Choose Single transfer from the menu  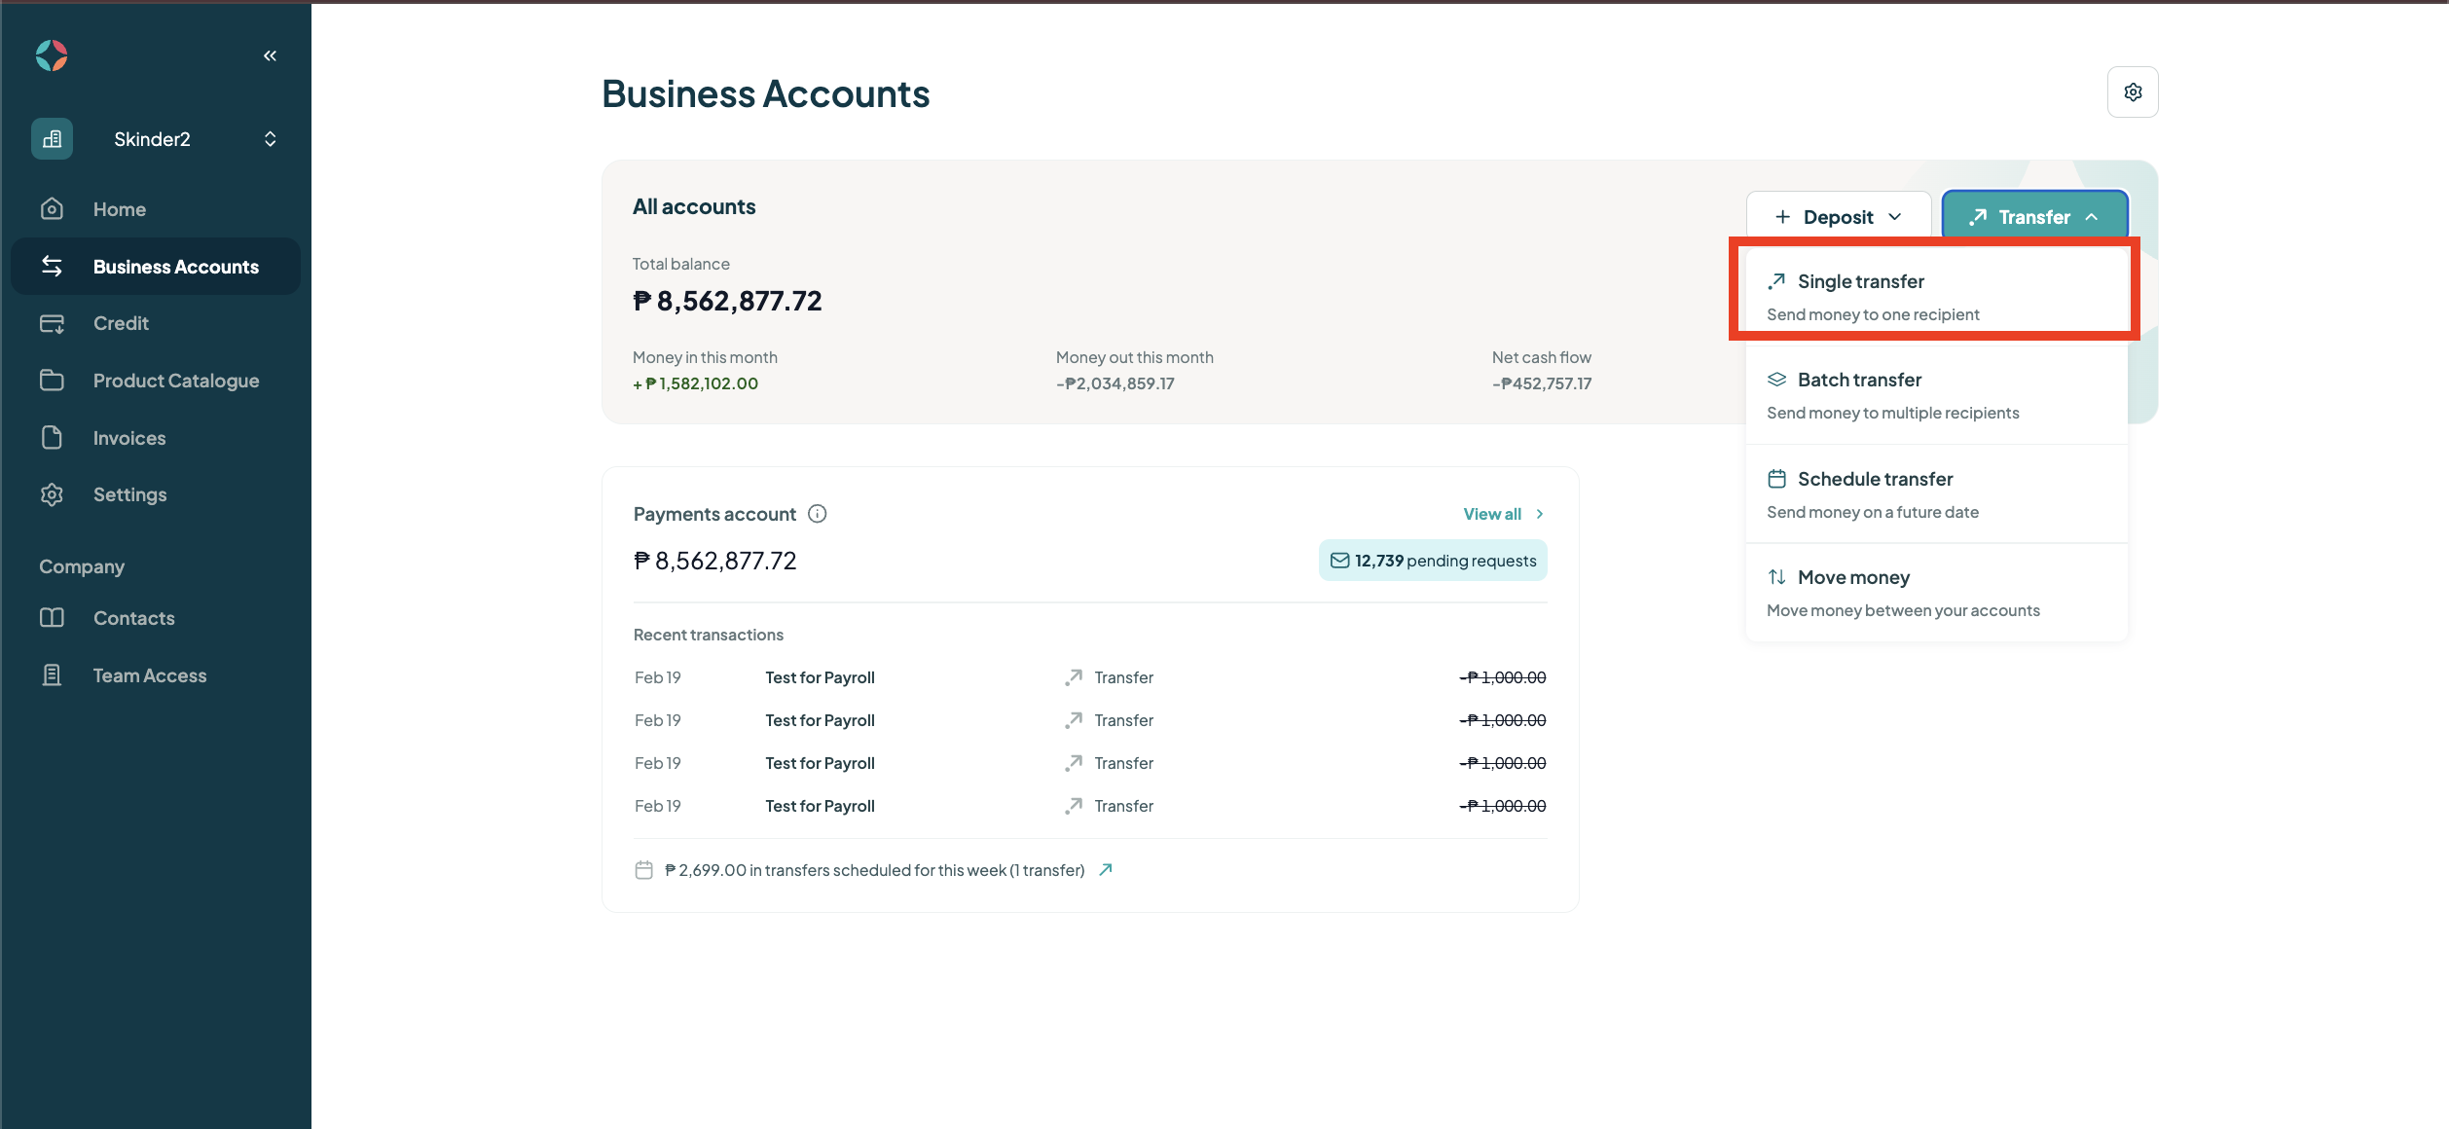(x=1936, y=297)
